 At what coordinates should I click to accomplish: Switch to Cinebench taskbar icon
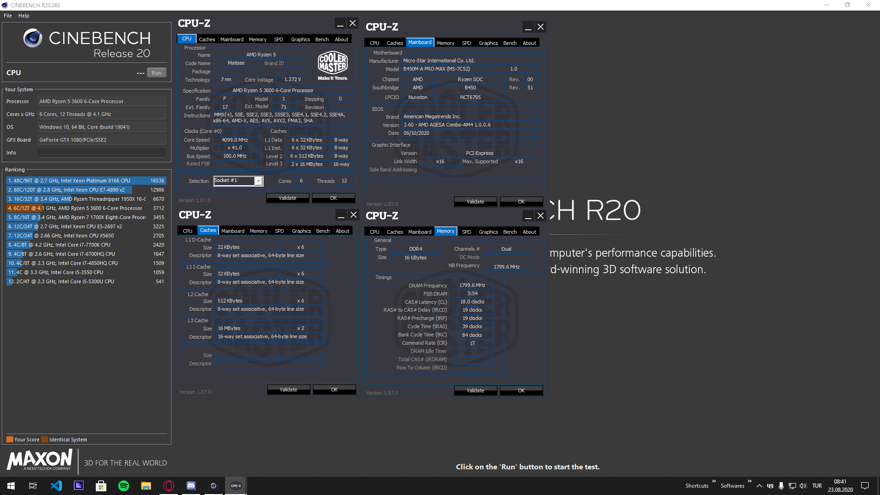pos(214,486)
